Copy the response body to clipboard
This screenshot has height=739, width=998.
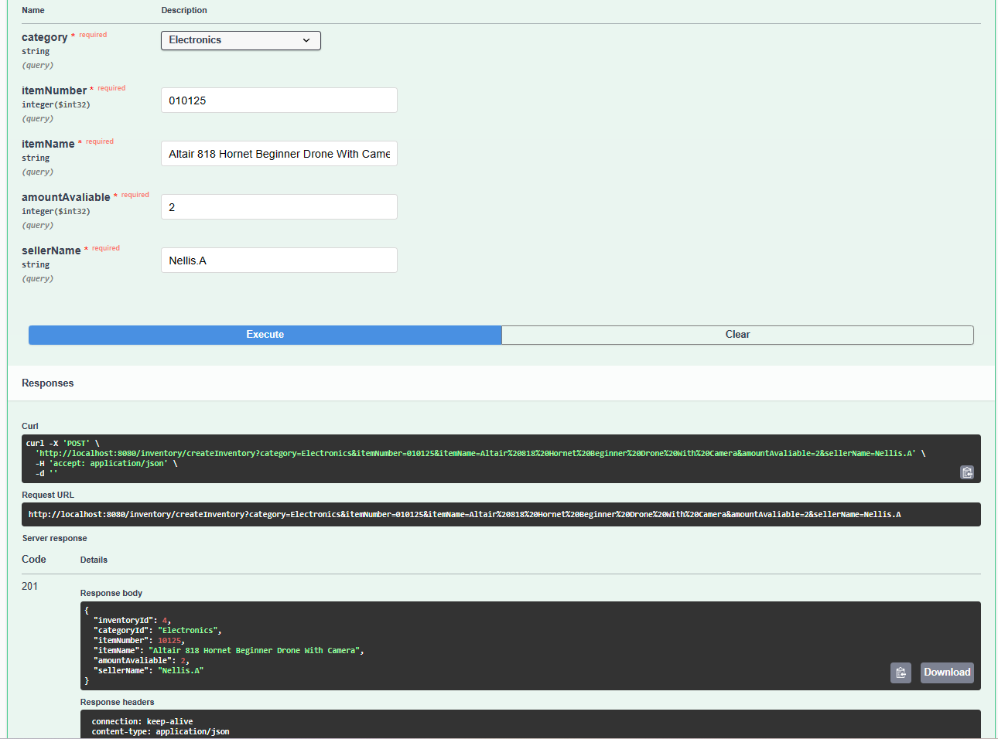click(901, 673)
